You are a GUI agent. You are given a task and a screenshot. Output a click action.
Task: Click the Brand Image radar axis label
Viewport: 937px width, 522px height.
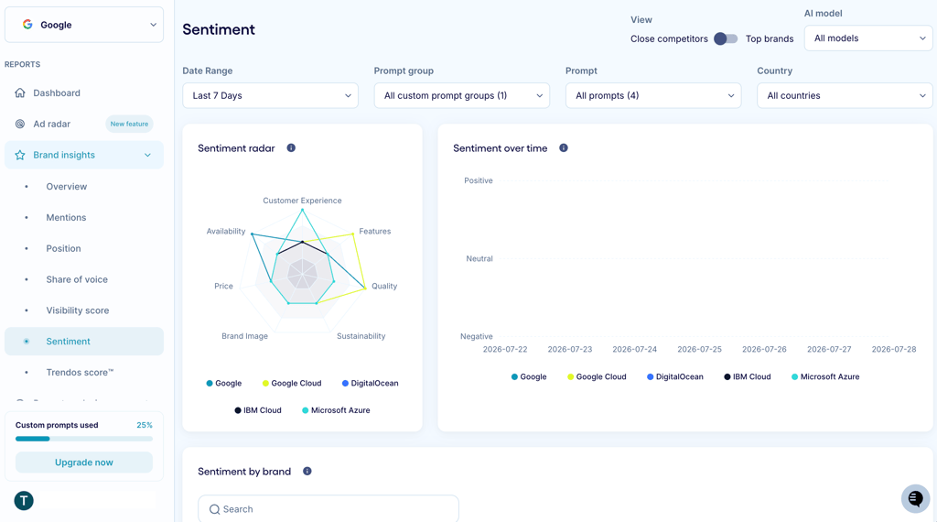244,336
